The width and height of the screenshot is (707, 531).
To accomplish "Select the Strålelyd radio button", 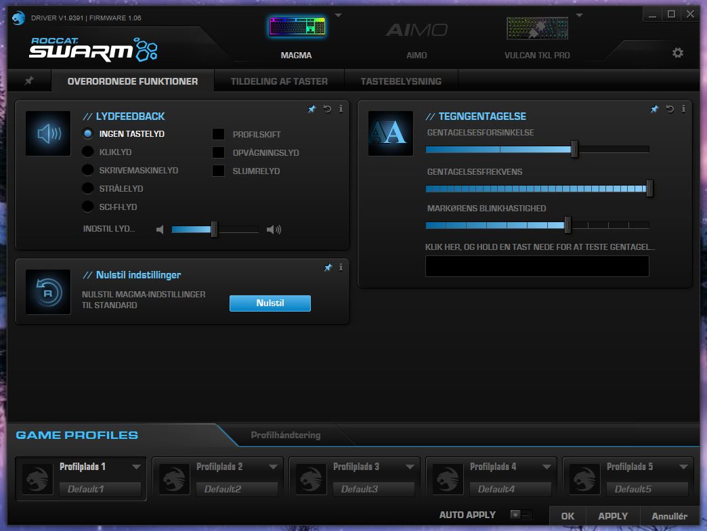I will 87,188.
